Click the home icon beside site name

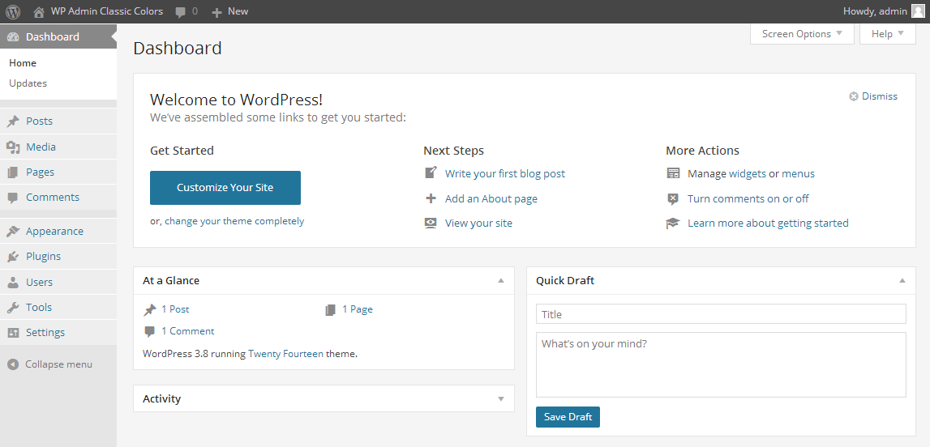point(39,11)
